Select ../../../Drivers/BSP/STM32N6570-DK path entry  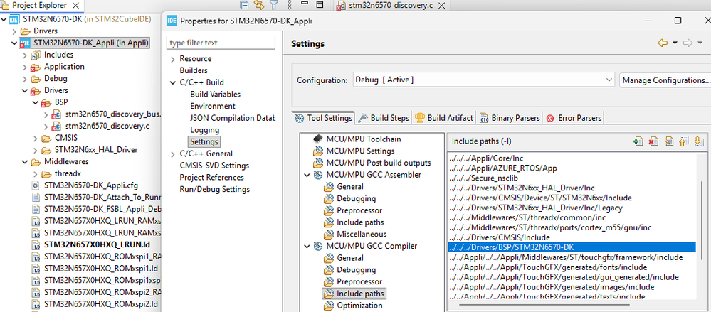tap(572, 247)
